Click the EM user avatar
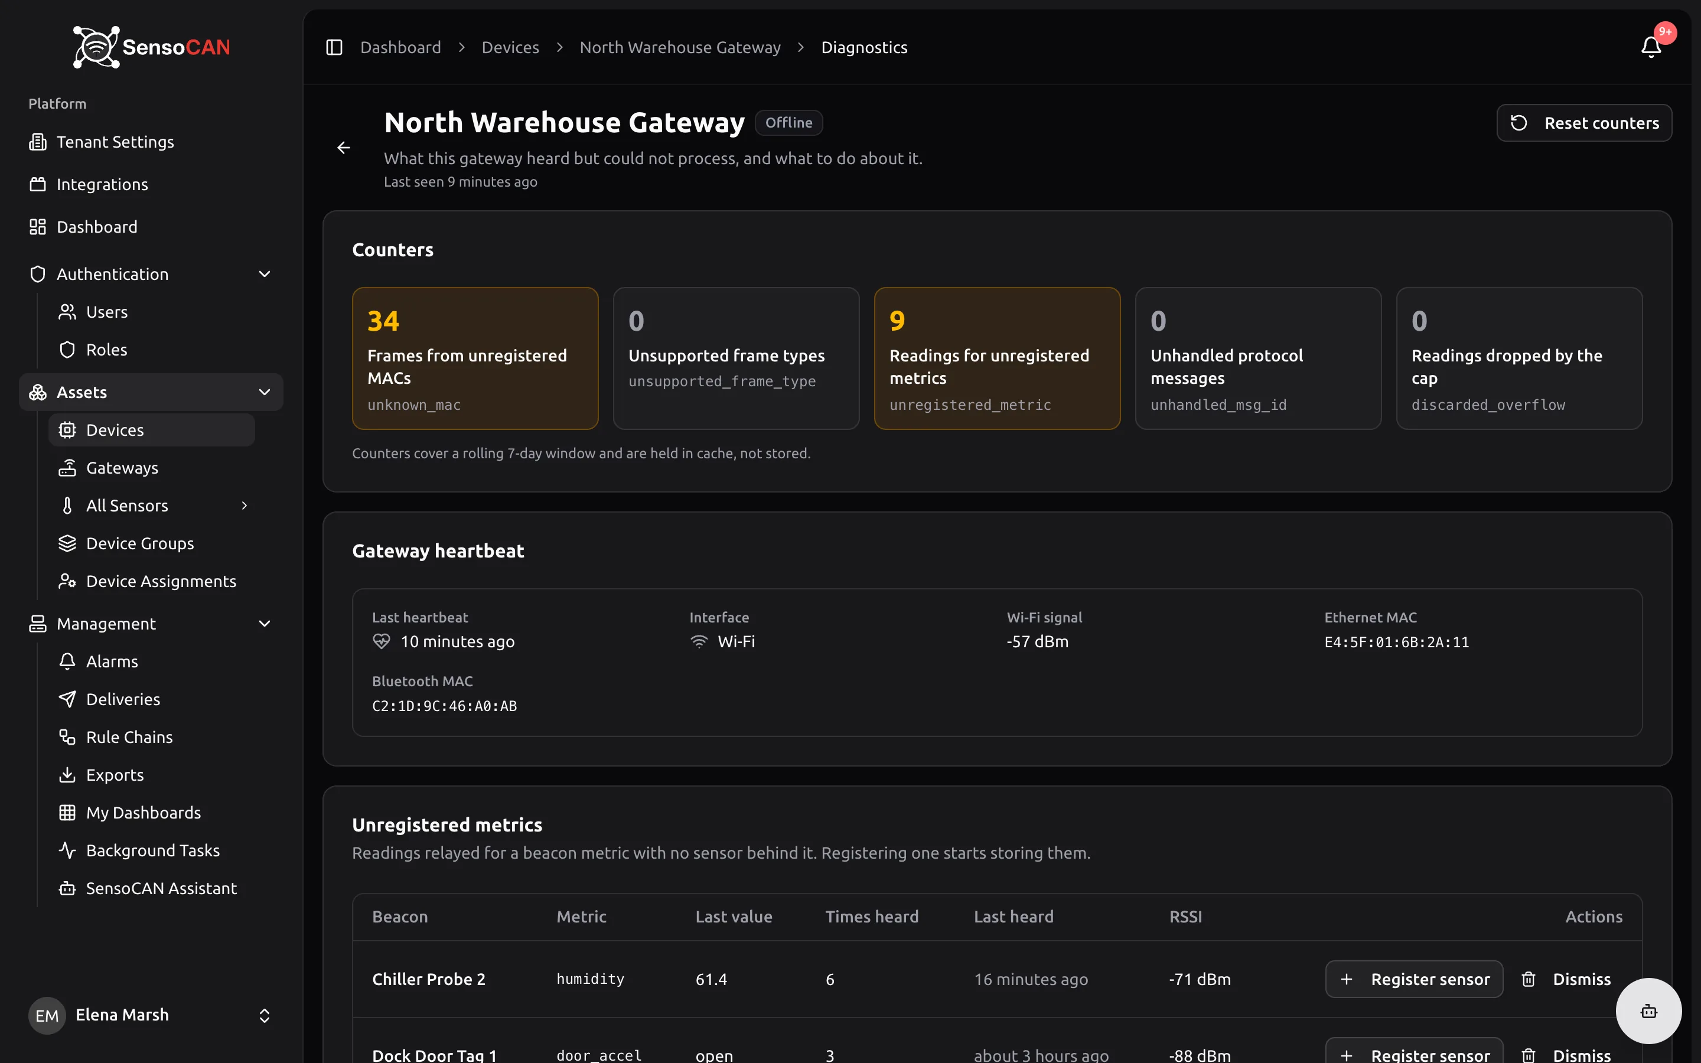The image size is (1701, 1063). point(47,1016)
